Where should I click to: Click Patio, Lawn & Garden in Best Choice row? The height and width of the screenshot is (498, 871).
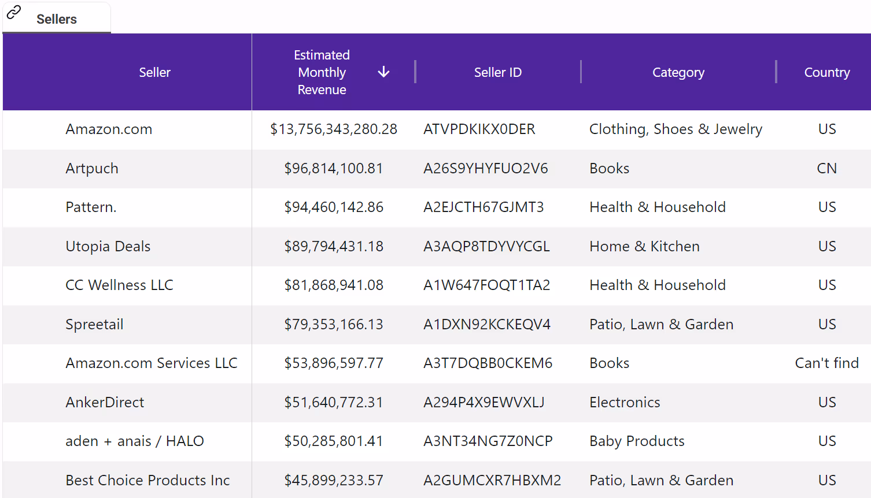(661, 480)
